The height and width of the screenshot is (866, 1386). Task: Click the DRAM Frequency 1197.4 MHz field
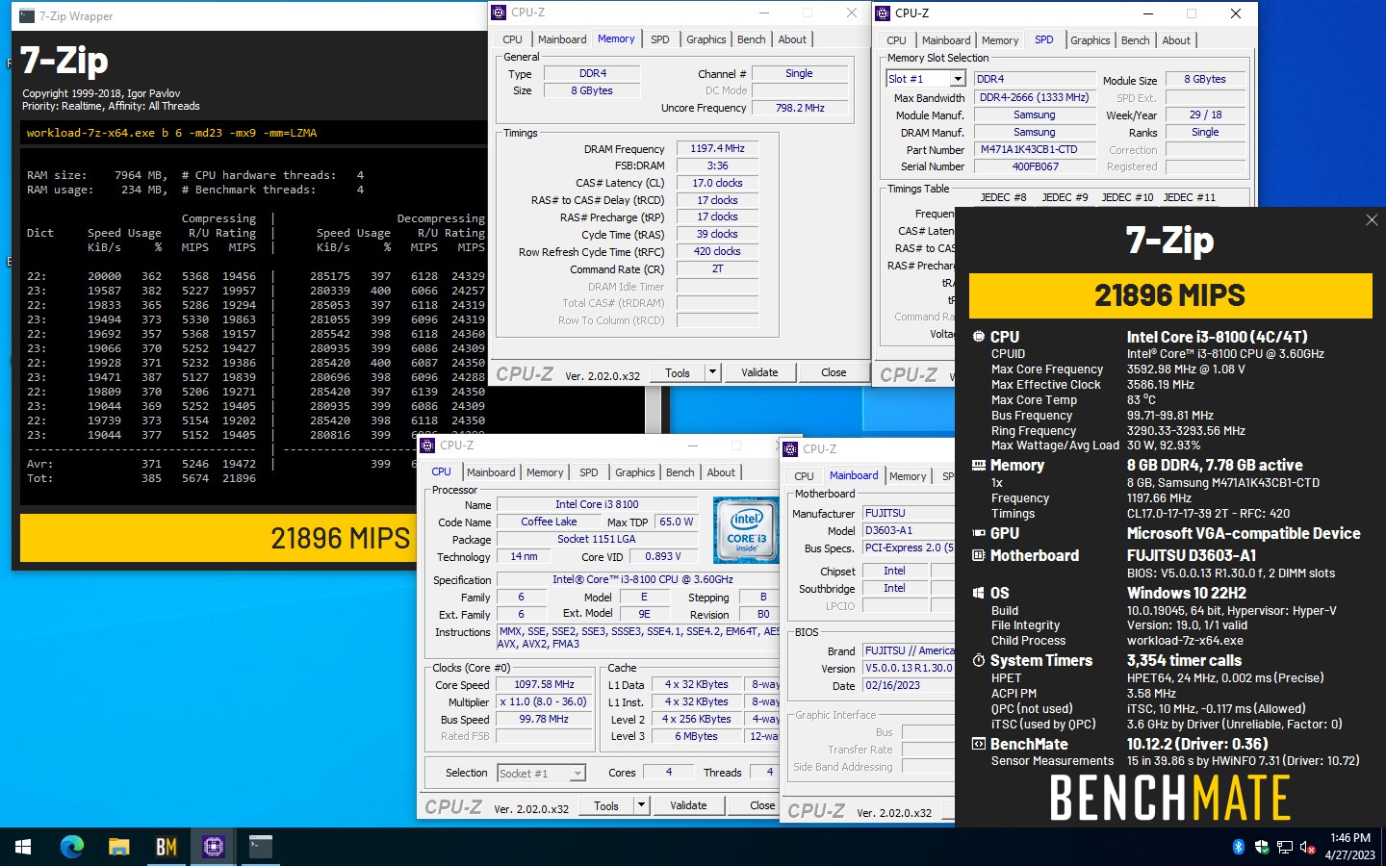pyautogui.click(x=718, y=148)
